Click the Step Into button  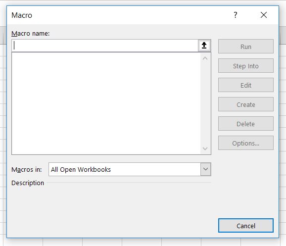(246, 66)
